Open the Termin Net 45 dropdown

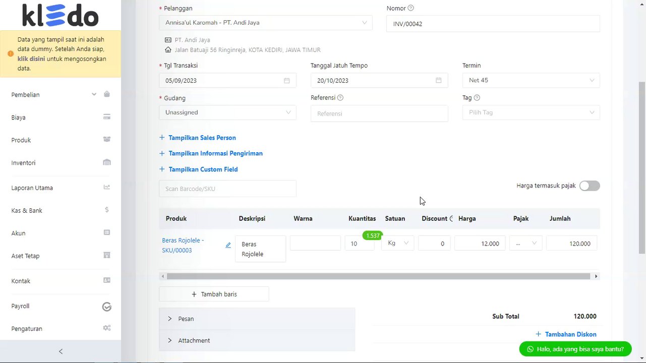pos(531,81)
